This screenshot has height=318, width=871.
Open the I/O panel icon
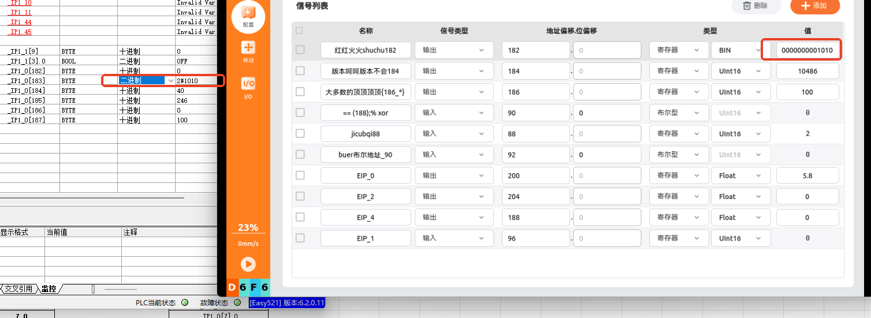click(248, 88)
